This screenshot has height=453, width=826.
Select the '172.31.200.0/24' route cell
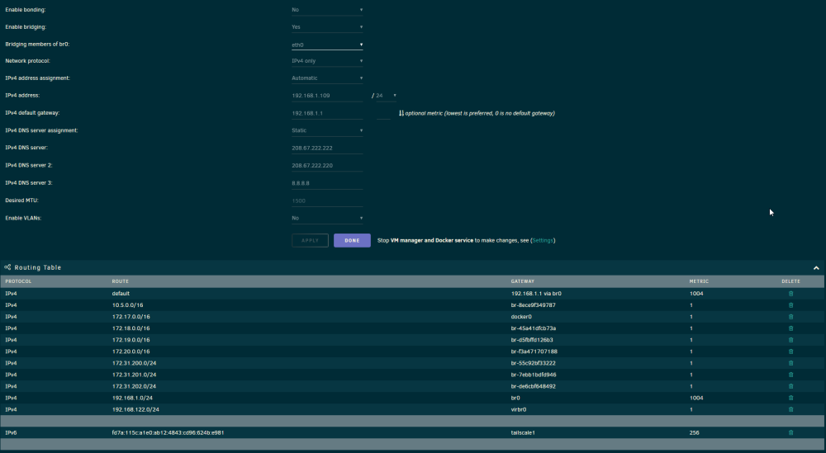134,363
